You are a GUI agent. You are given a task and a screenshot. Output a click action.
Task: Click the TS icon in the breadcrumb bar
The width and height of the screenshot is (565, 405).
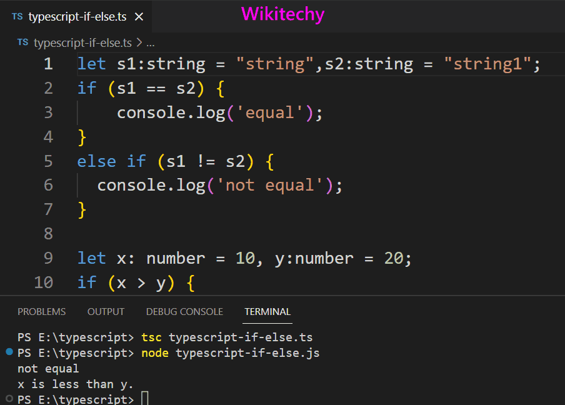click(22, 42)
